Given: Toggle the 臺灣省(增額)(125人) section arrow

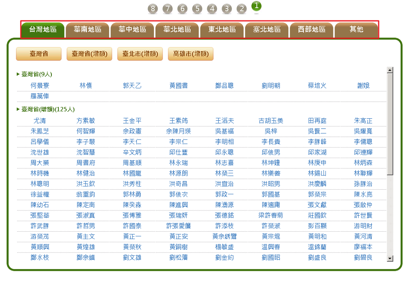Looking at the screenshot, I should click(x=18, y=109).
